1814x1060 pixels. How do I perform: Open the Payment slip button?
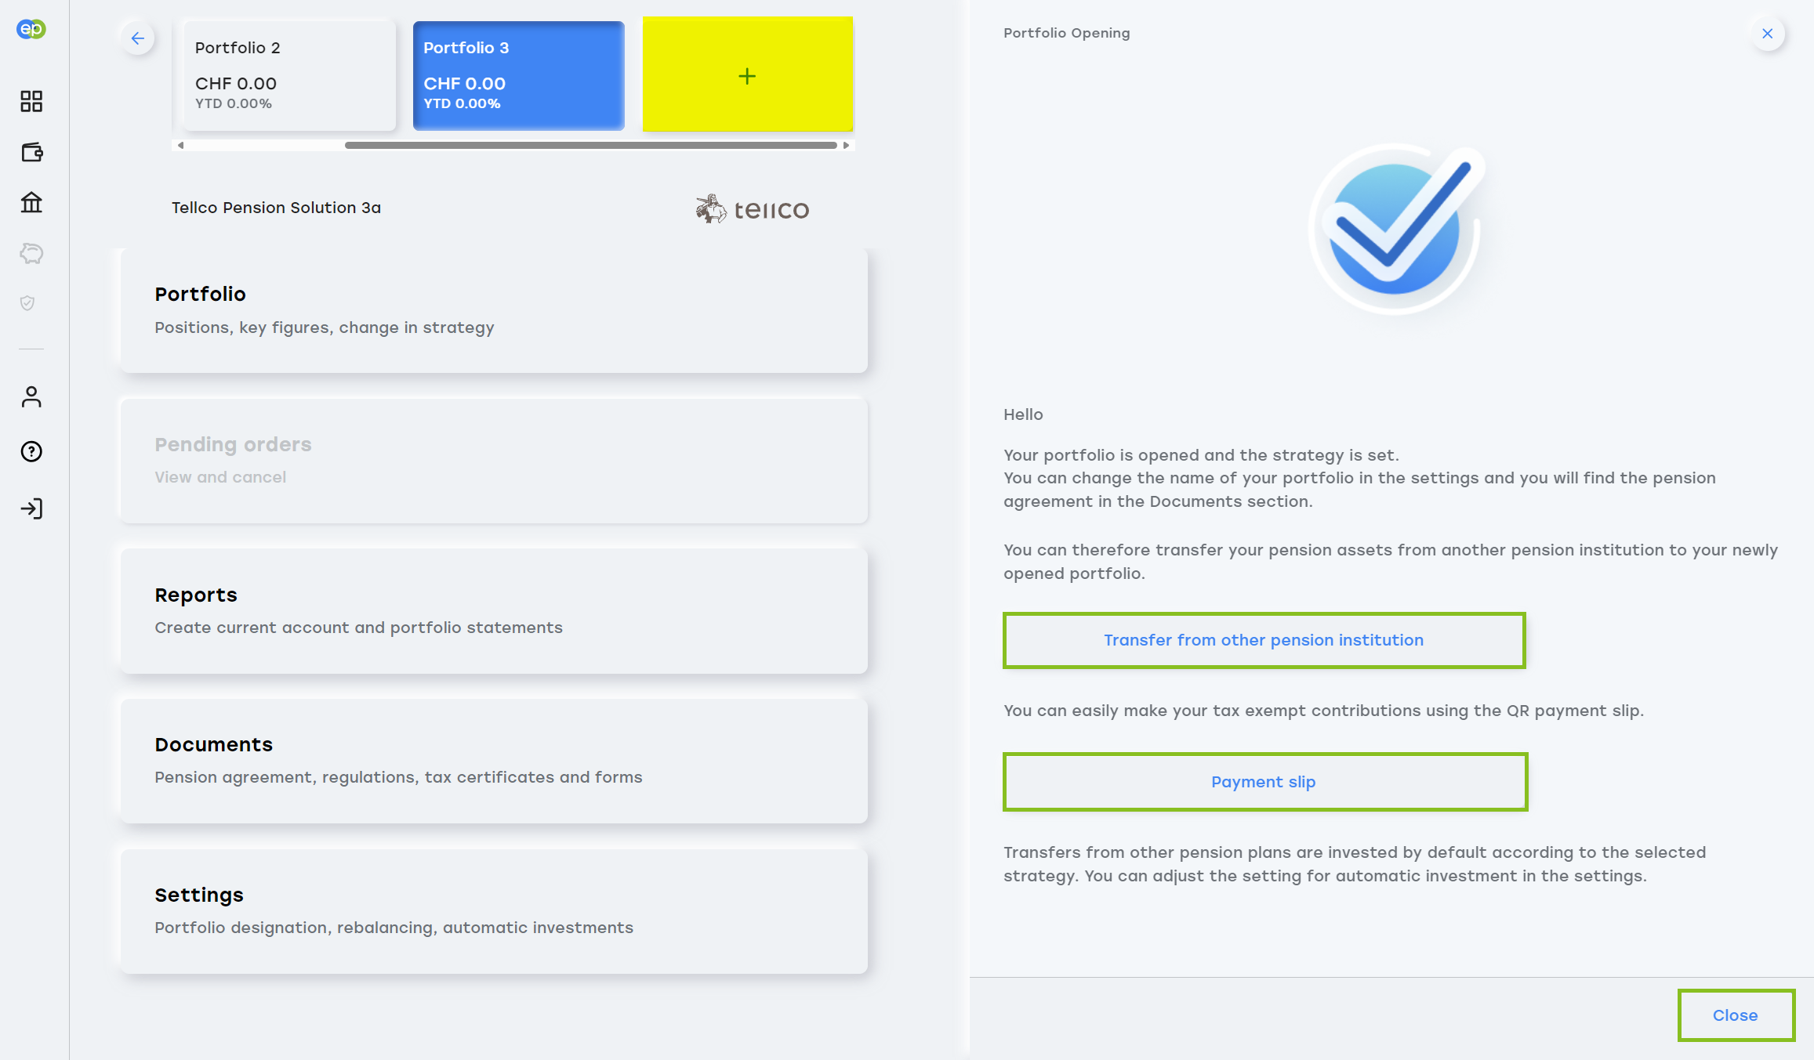tap(1264, 782)
